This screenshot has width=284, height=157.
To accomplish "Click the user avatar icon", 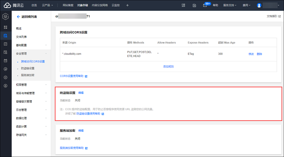I will [259, 5].
